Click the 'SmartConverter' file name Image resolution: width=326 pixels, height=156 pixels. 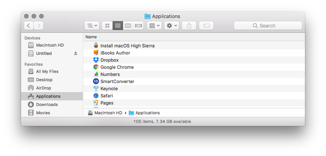[x=117, y=82]
